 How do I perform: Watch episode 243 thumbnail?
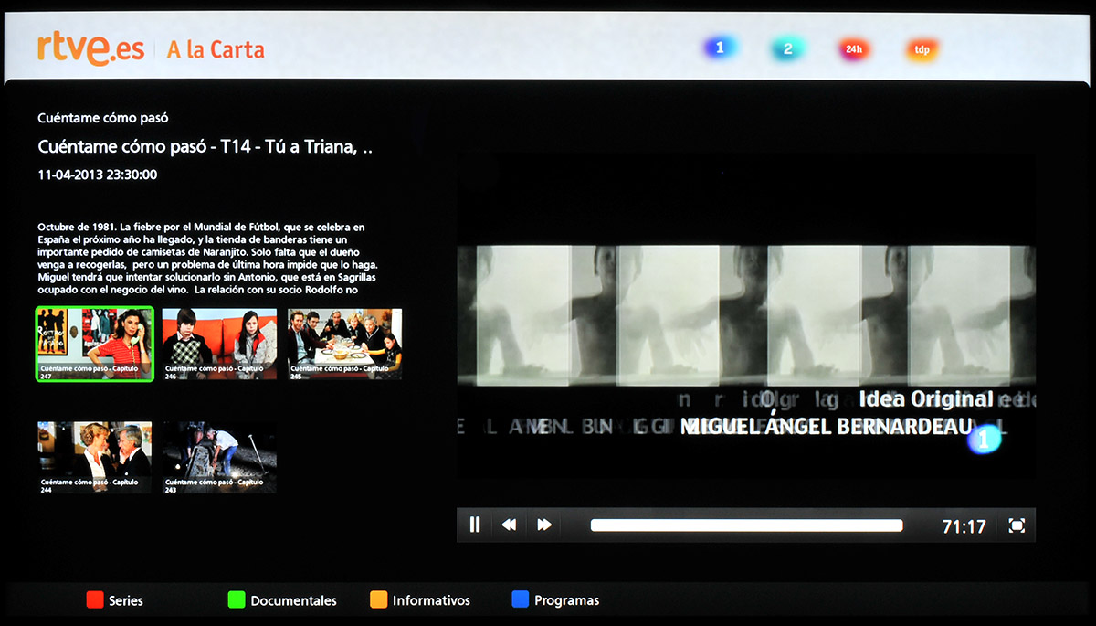219,457
